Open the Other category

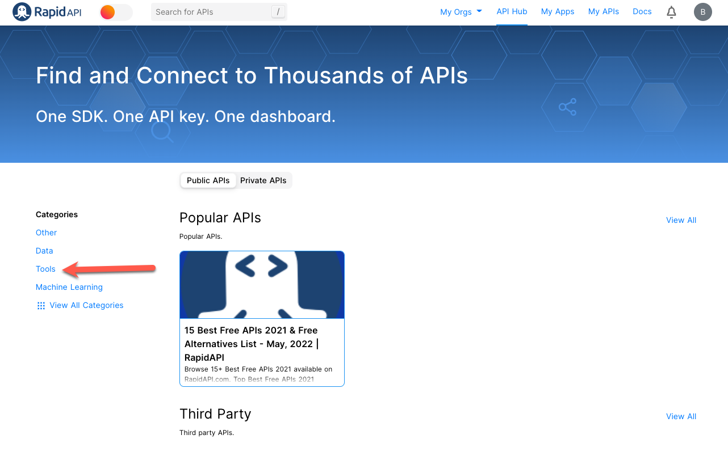[47, 233]
